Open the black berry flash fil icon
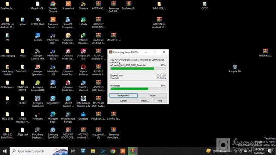Viewport: 276px width, 155px height. [7, 70]
